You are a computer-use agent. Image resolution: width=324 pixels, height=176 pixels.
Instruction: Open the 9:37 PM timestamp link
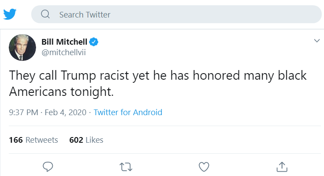coord(23,113)
